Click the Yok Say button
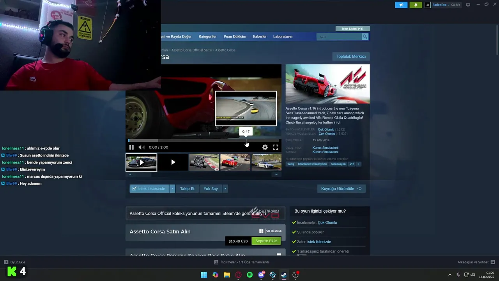The image size is (499, 281). pos(211,189)
